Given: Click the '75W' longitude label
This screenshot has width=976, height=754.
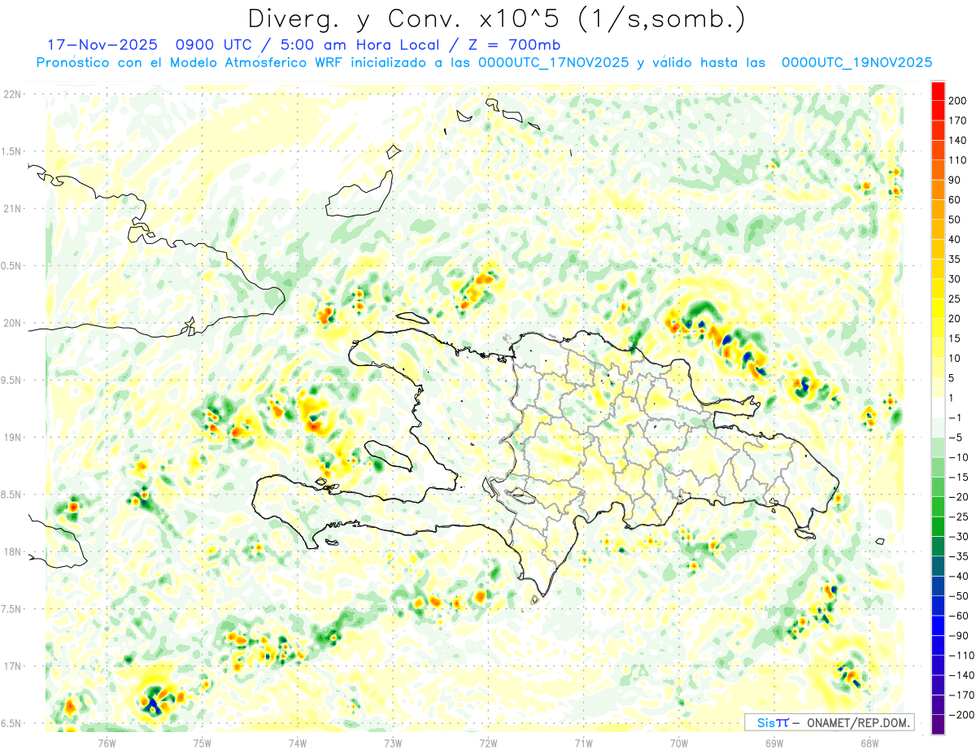Looking at the screenshot, I should 203,742.
